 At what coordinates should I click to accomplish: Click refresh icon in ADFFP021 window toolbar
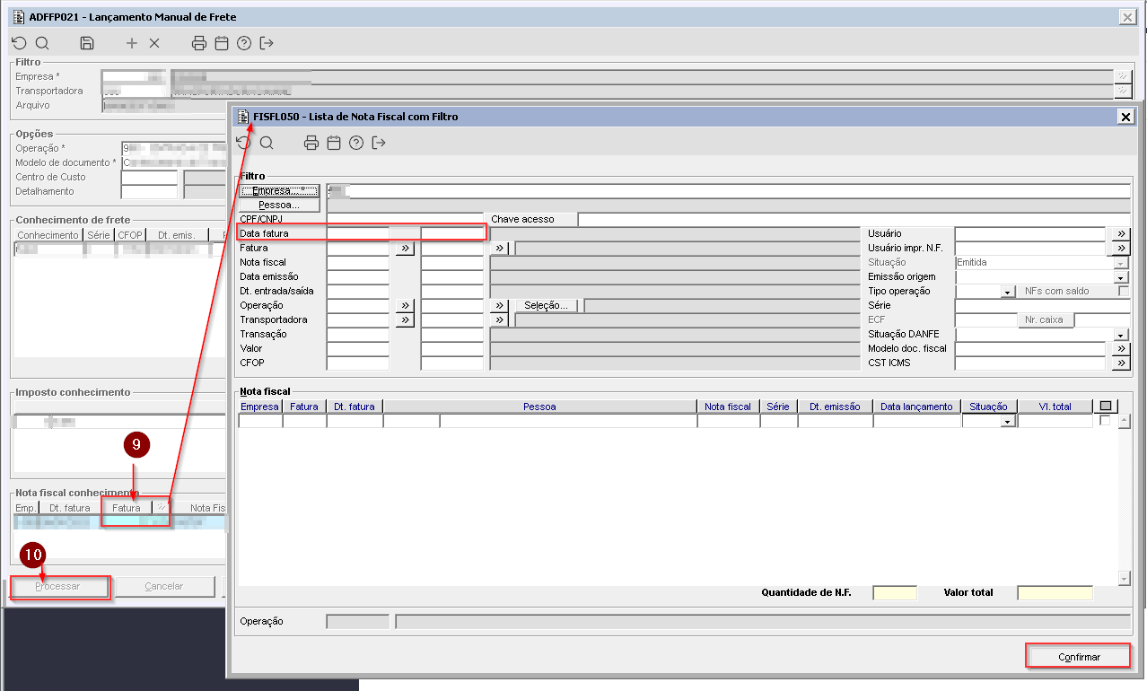pyautogui.click(x=19, y=43)
